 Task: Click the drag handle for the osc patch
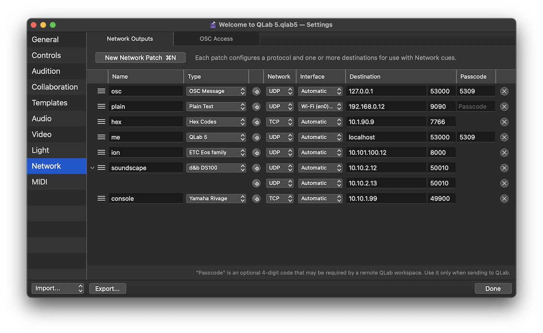(x=101, y=91)
